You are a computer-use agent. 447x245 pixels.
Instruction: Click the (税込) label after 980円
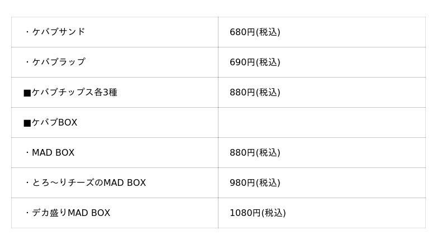tap(268, 182)
